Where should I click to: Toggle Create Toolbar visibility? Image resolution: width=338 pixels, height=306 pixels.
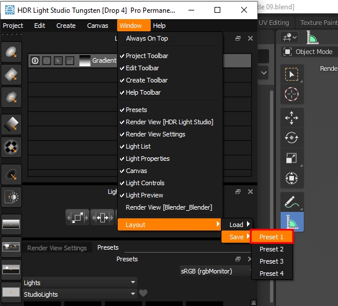click(x=169, y=80)
